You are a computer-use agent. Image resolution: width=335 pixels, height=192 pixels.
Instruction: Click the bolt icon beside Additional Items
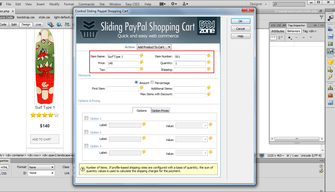209,88
